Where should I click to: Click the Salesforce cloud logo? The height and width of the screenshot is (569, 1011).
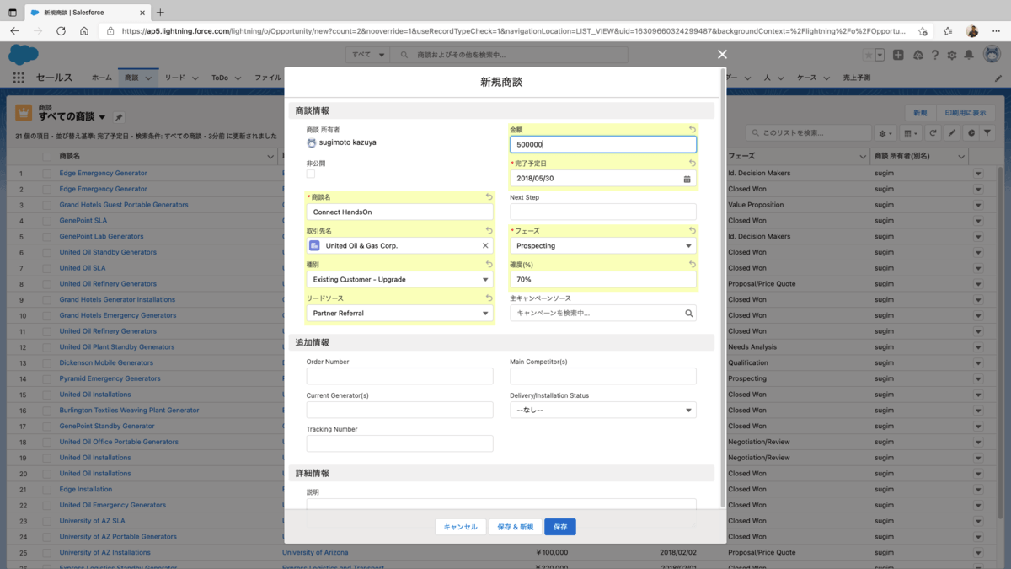pyautogui.click(x=23, y=54)
